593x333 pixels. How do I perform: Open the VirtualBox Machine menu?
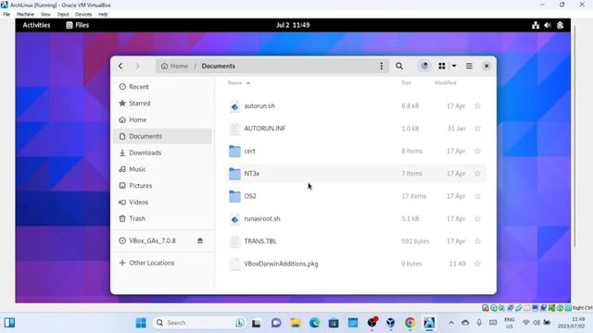25,15
